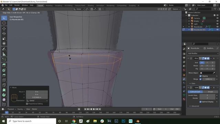Image resolution: width=220 pixels, height=124 pixels.
Task: Select the Select Box tool
Action: (4, 18)
